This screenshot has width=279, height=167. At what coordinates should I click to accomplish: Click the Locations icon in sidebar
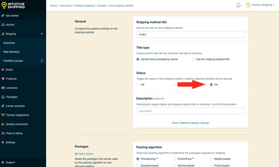pyautogui.click(x=3, y=88)
